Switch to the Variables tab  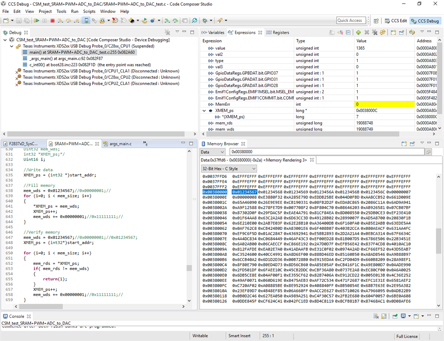pyautogui.click(x=213, y=32)
